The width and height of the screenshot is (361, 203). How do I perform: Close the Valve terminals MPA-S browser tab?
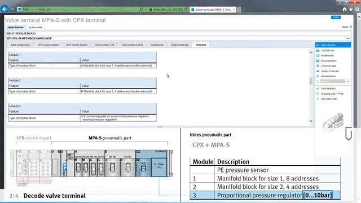[234, 10]
